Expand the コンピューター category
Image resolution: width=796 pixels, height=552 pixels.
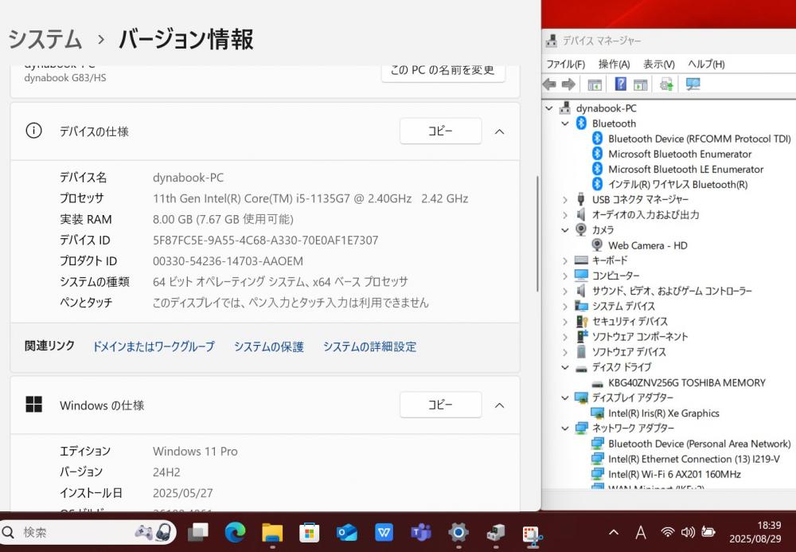[x=565, y=276]
